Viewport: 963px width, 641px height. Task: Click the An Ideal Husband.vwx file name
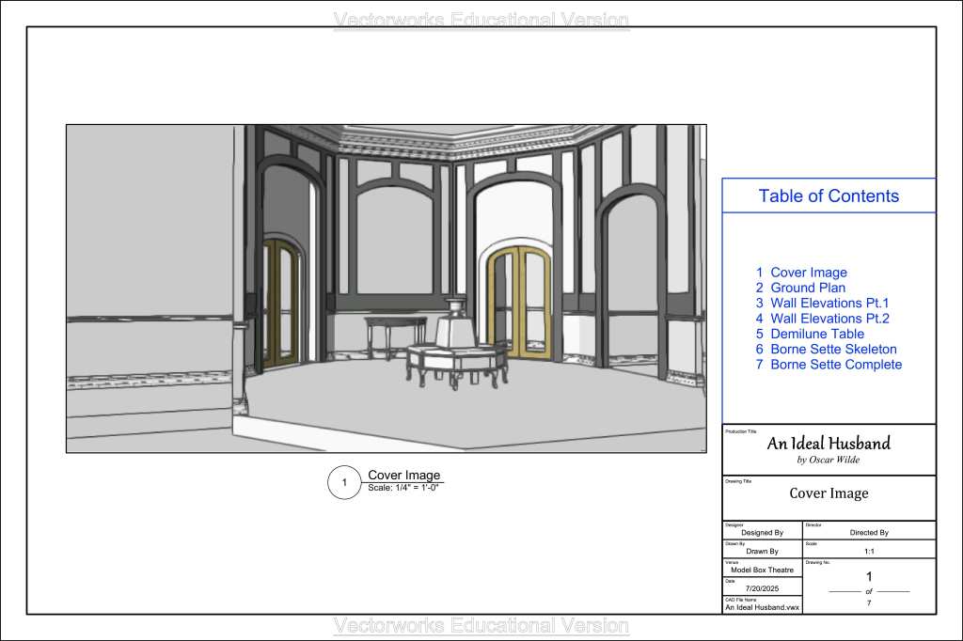(x=762, y=607)
